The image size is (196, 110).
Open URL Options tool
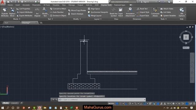tap(182, 12)
